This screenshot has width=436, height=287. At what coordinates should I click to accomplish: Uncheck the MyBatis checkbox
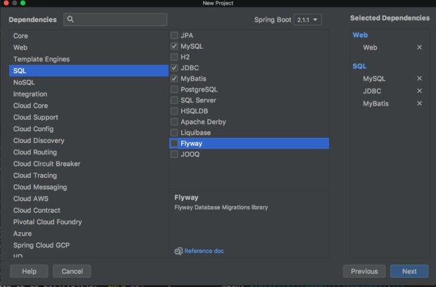[x=174, y=79]
